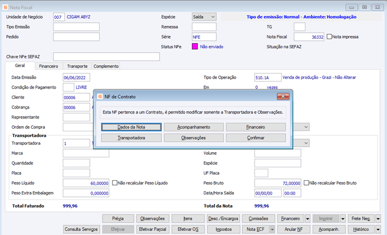The image size is (387, 235).
Task: Open the Comissões button
Action: coord(258,218)
